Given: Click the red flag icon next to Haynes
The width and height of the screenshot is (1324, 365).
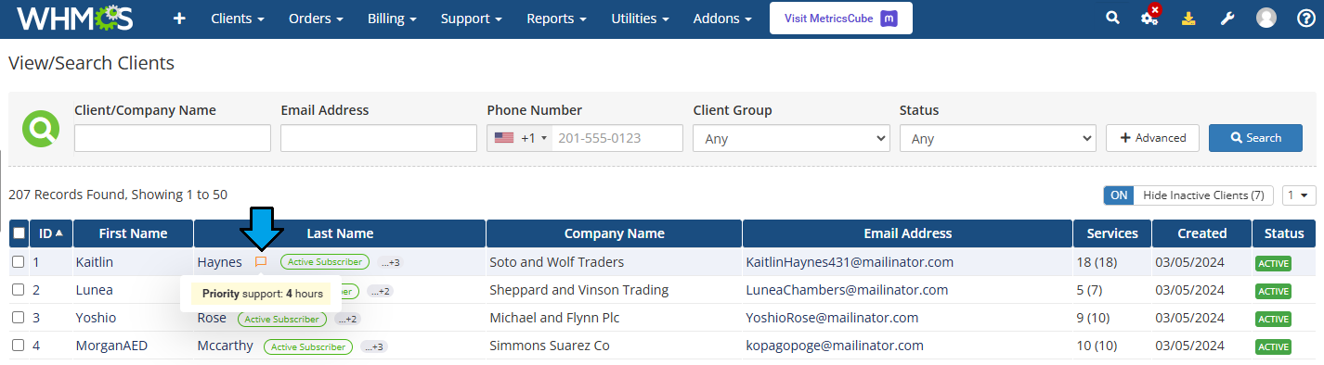Looking at the screenshot, I should click(x=261, y=262).
